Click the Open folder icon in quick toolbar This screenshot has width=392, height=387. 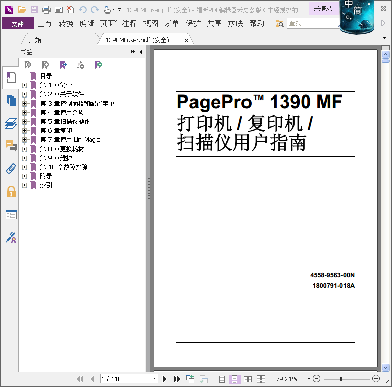(22, 10)
